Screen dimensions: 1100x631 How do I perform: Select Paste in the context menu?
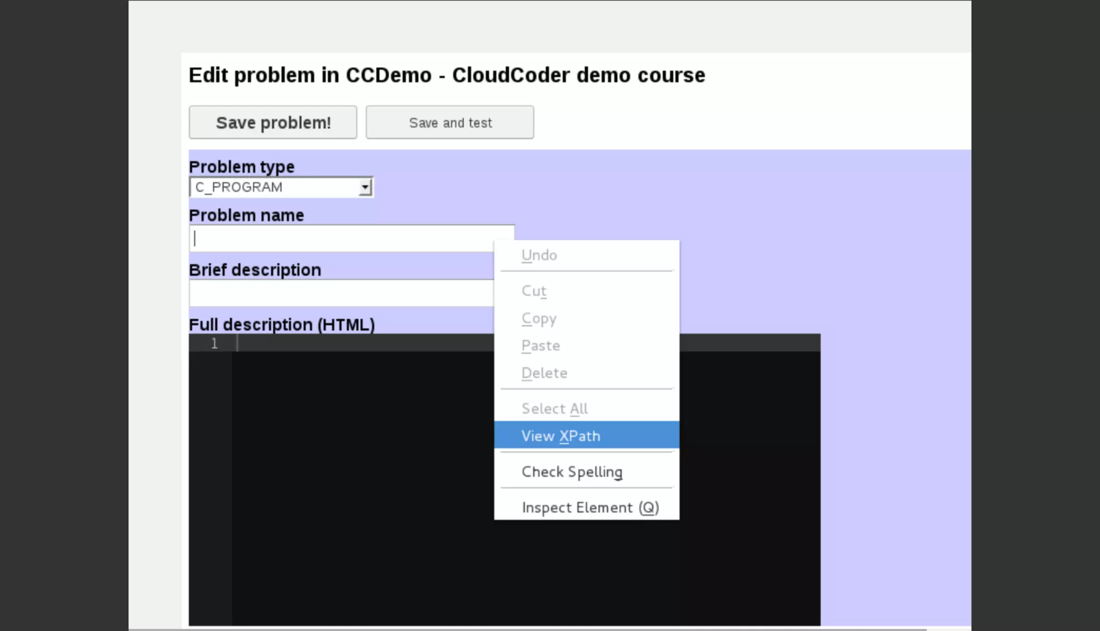(x=587, y=346)
